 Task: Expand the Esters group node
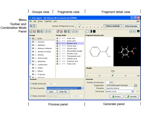pos(33,68)
